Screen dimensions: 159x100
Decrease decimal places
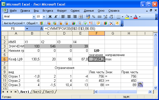(111, 17)
